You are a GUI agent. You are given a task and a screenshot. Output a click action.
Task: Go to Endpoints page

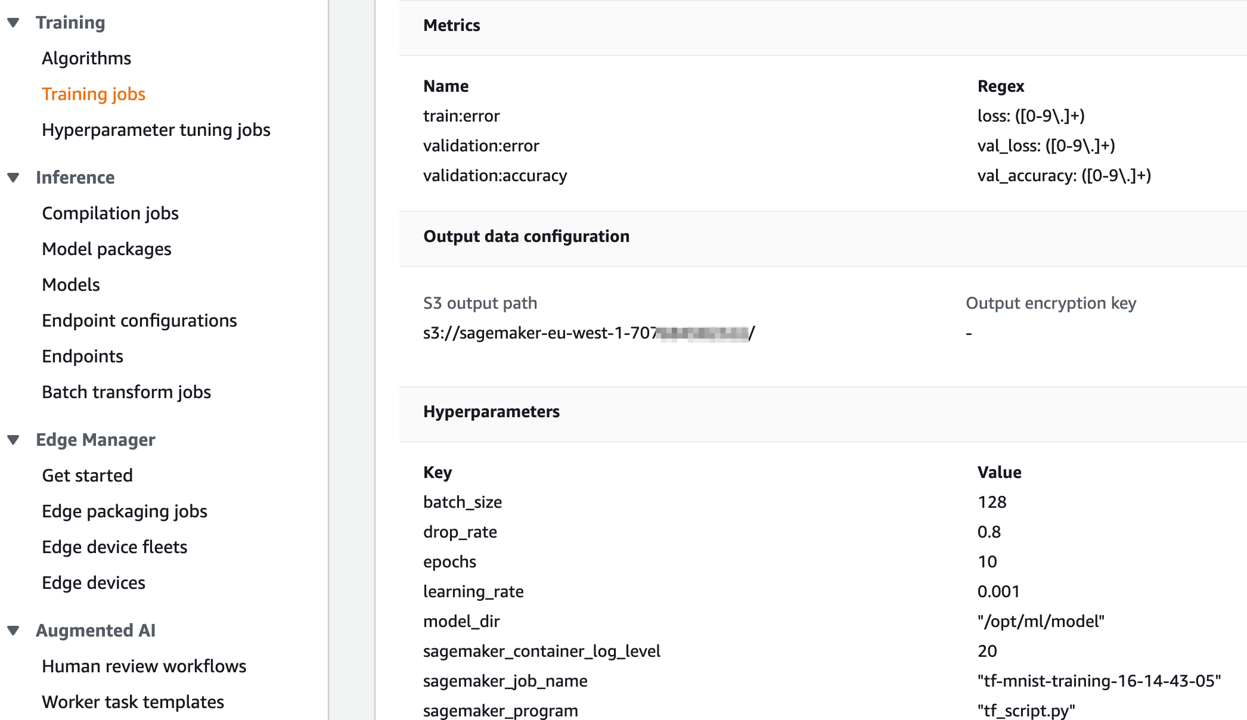pos(82,356)
